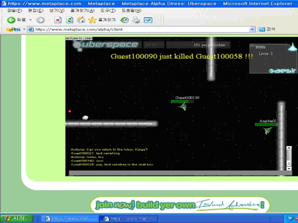Switch to second https://www.met... taskbar window
Viewport: 298px width, 223px height.
(129, 219)
